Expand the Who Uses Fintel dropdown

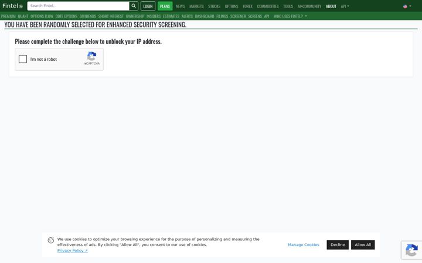(x=290, y=16)
